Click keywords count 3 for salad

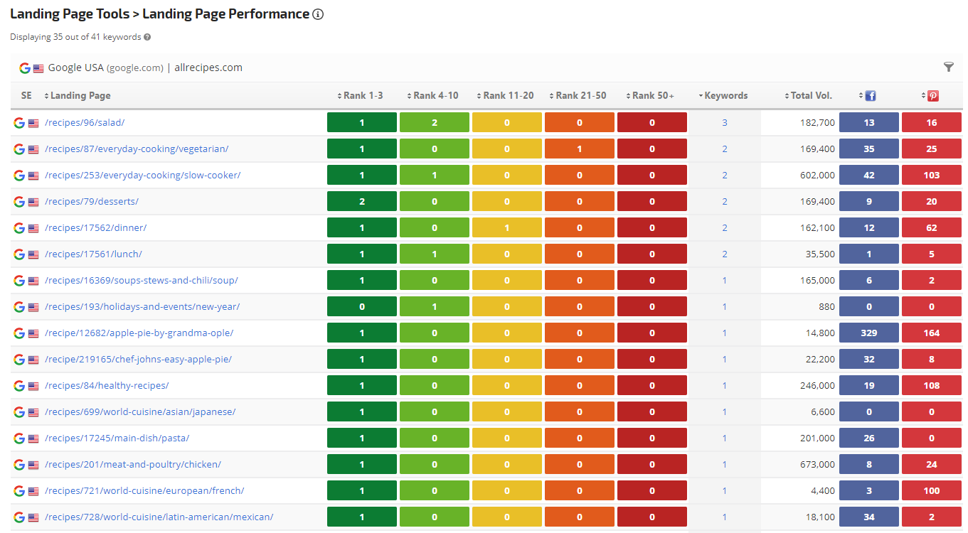[x=725, y=123]
